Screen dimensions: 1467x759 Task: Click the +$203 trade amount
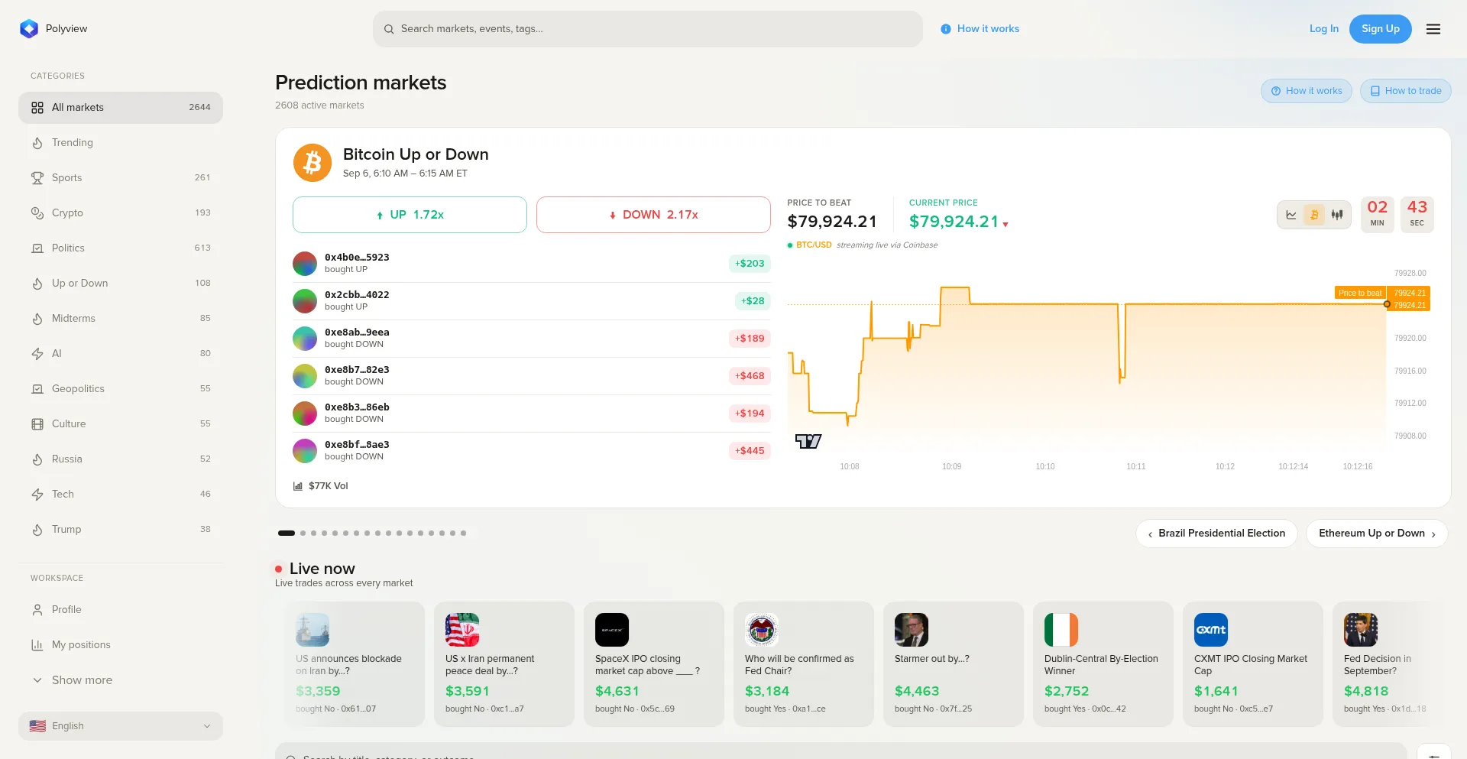point(750,264)
